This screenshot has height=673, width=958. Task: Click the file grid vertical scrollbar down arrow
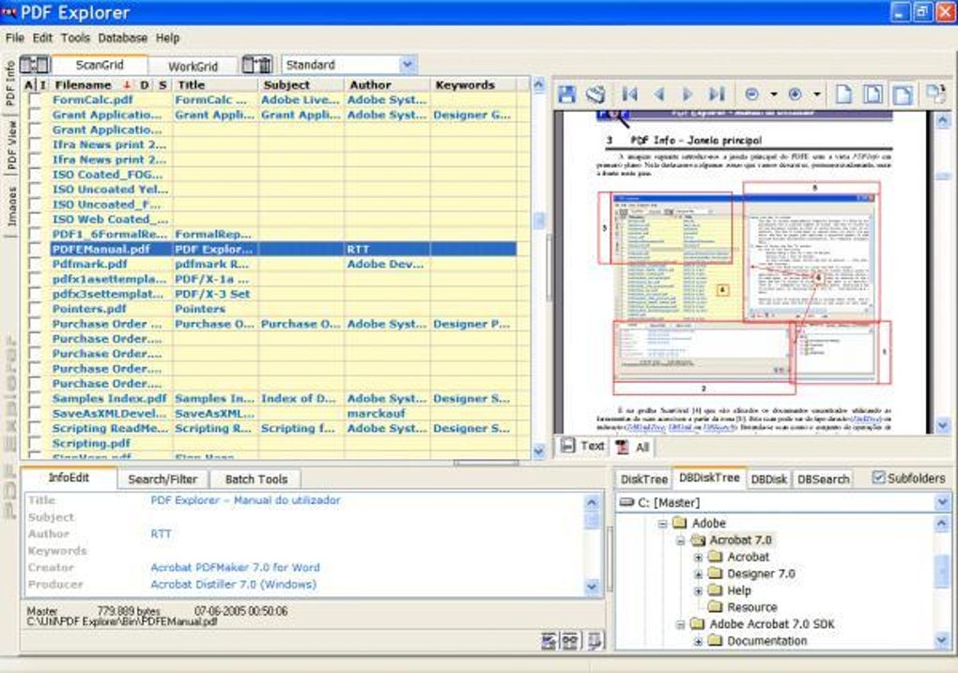click(x=538, y=451)
